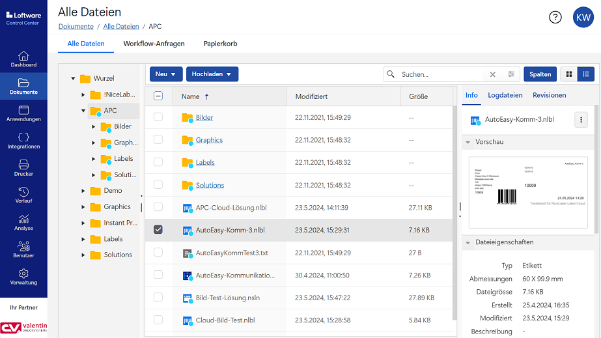Click the Spalten button

540,74
